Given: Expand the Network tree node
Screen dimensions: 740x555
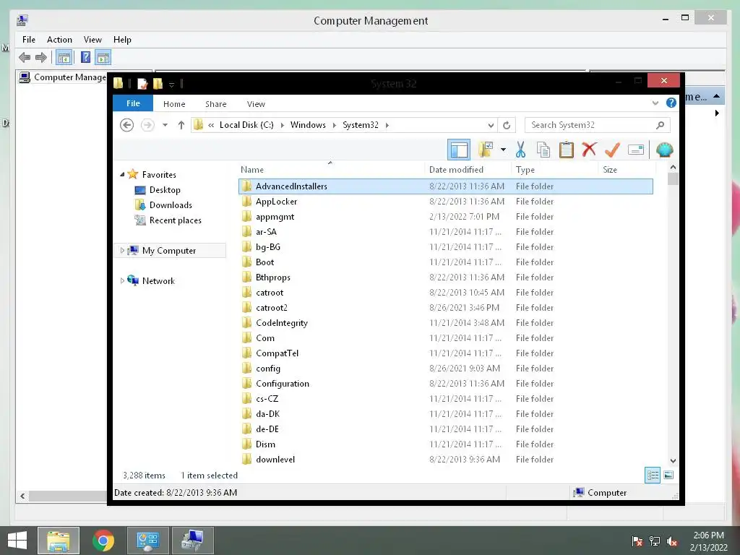Looking at the screenshot, I should tap(122, 280).
